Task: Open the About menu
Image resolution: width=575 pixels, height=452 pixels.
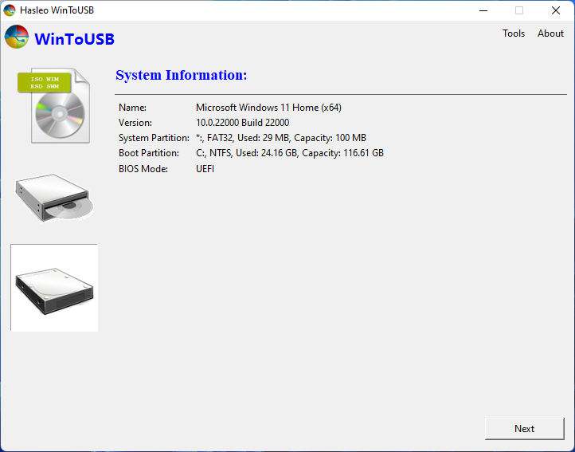Action: tap(550, 33)
